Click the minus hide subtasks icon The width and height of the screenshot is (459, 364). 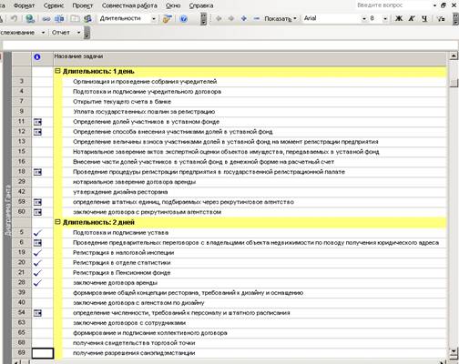point(257,18)
